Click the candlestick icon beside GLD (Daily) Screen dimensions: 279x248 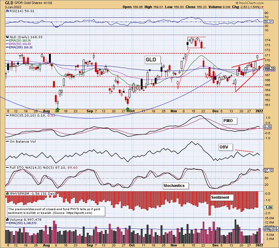[7, 37]
